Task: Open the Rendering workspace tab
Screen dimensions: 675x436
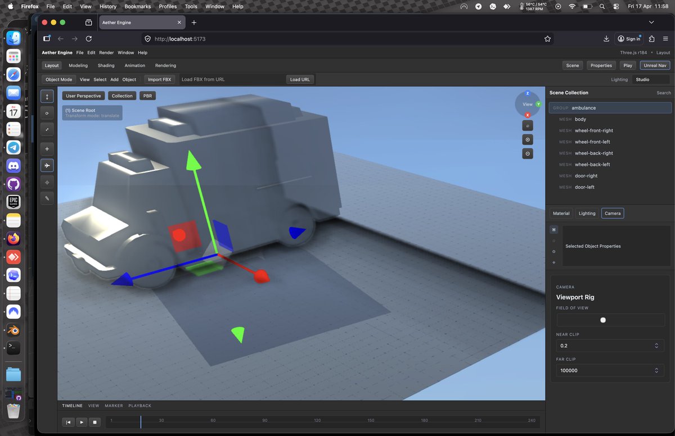Action: (x=165, y=65)
